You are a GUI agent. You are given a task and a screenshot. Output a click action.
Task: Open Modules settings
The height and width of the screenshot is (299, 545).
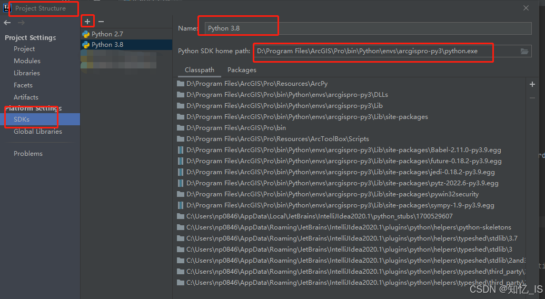coord(27,61)
